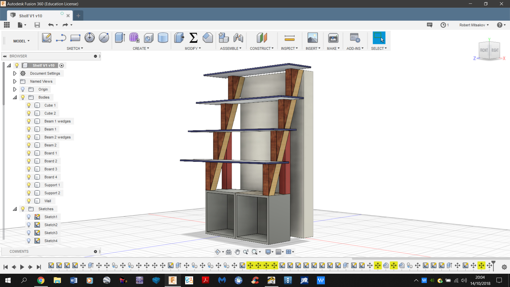Toggle visibility of the Bodies folder

coord(23,97)
